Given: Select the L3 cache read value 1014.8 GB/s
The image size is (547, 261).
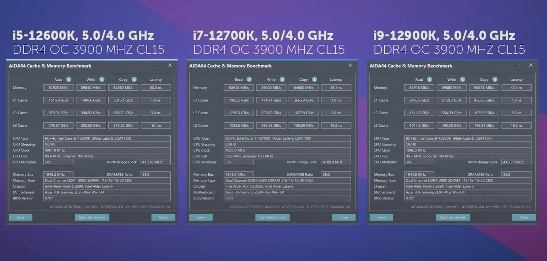Looking at the screenshot, I should click(419, 126).
